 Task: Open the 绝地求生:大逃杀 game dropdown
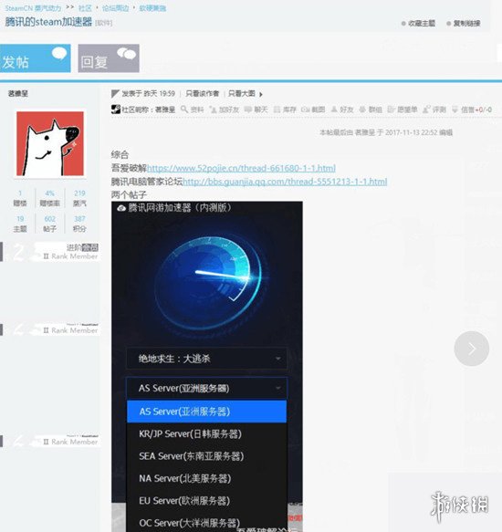[206, 359]
